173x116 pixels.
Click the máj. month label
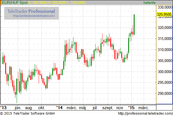[x=83, y=108]
